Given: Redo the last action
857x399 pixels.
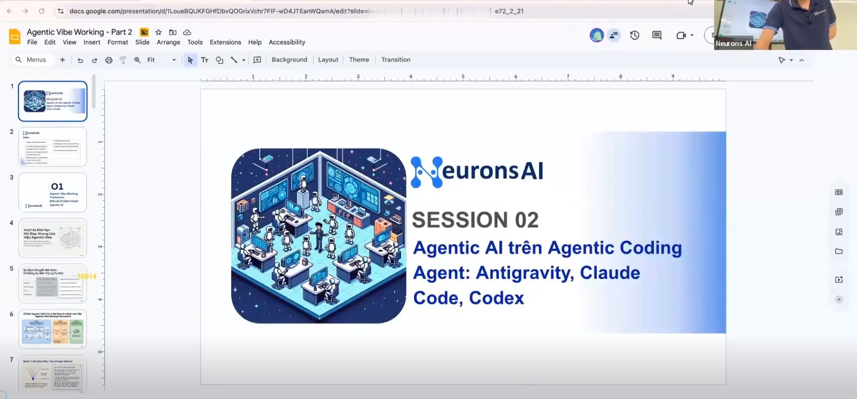Looking at the screenshot, I should (94, 60).
